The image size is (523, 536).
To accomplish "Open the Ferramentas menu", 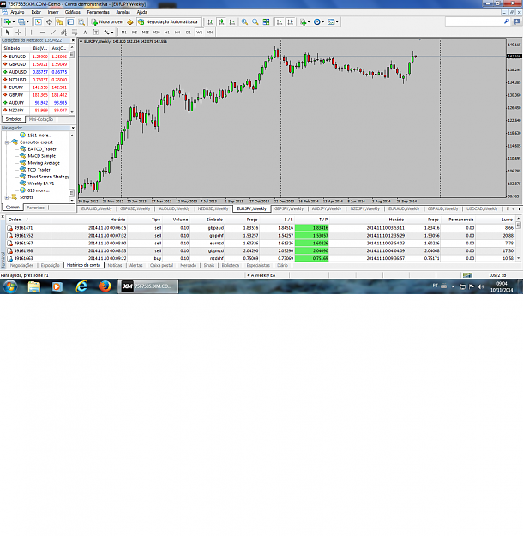I will point(98,12).
